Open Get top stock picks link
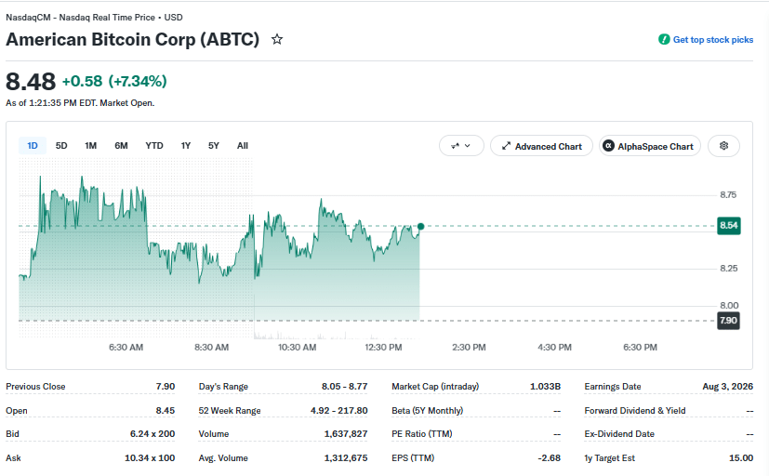 712,40
